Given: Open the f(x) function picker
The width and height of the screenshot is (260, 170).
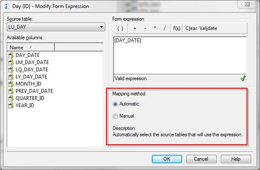Looking at the screenshot, I should point(177,28).
